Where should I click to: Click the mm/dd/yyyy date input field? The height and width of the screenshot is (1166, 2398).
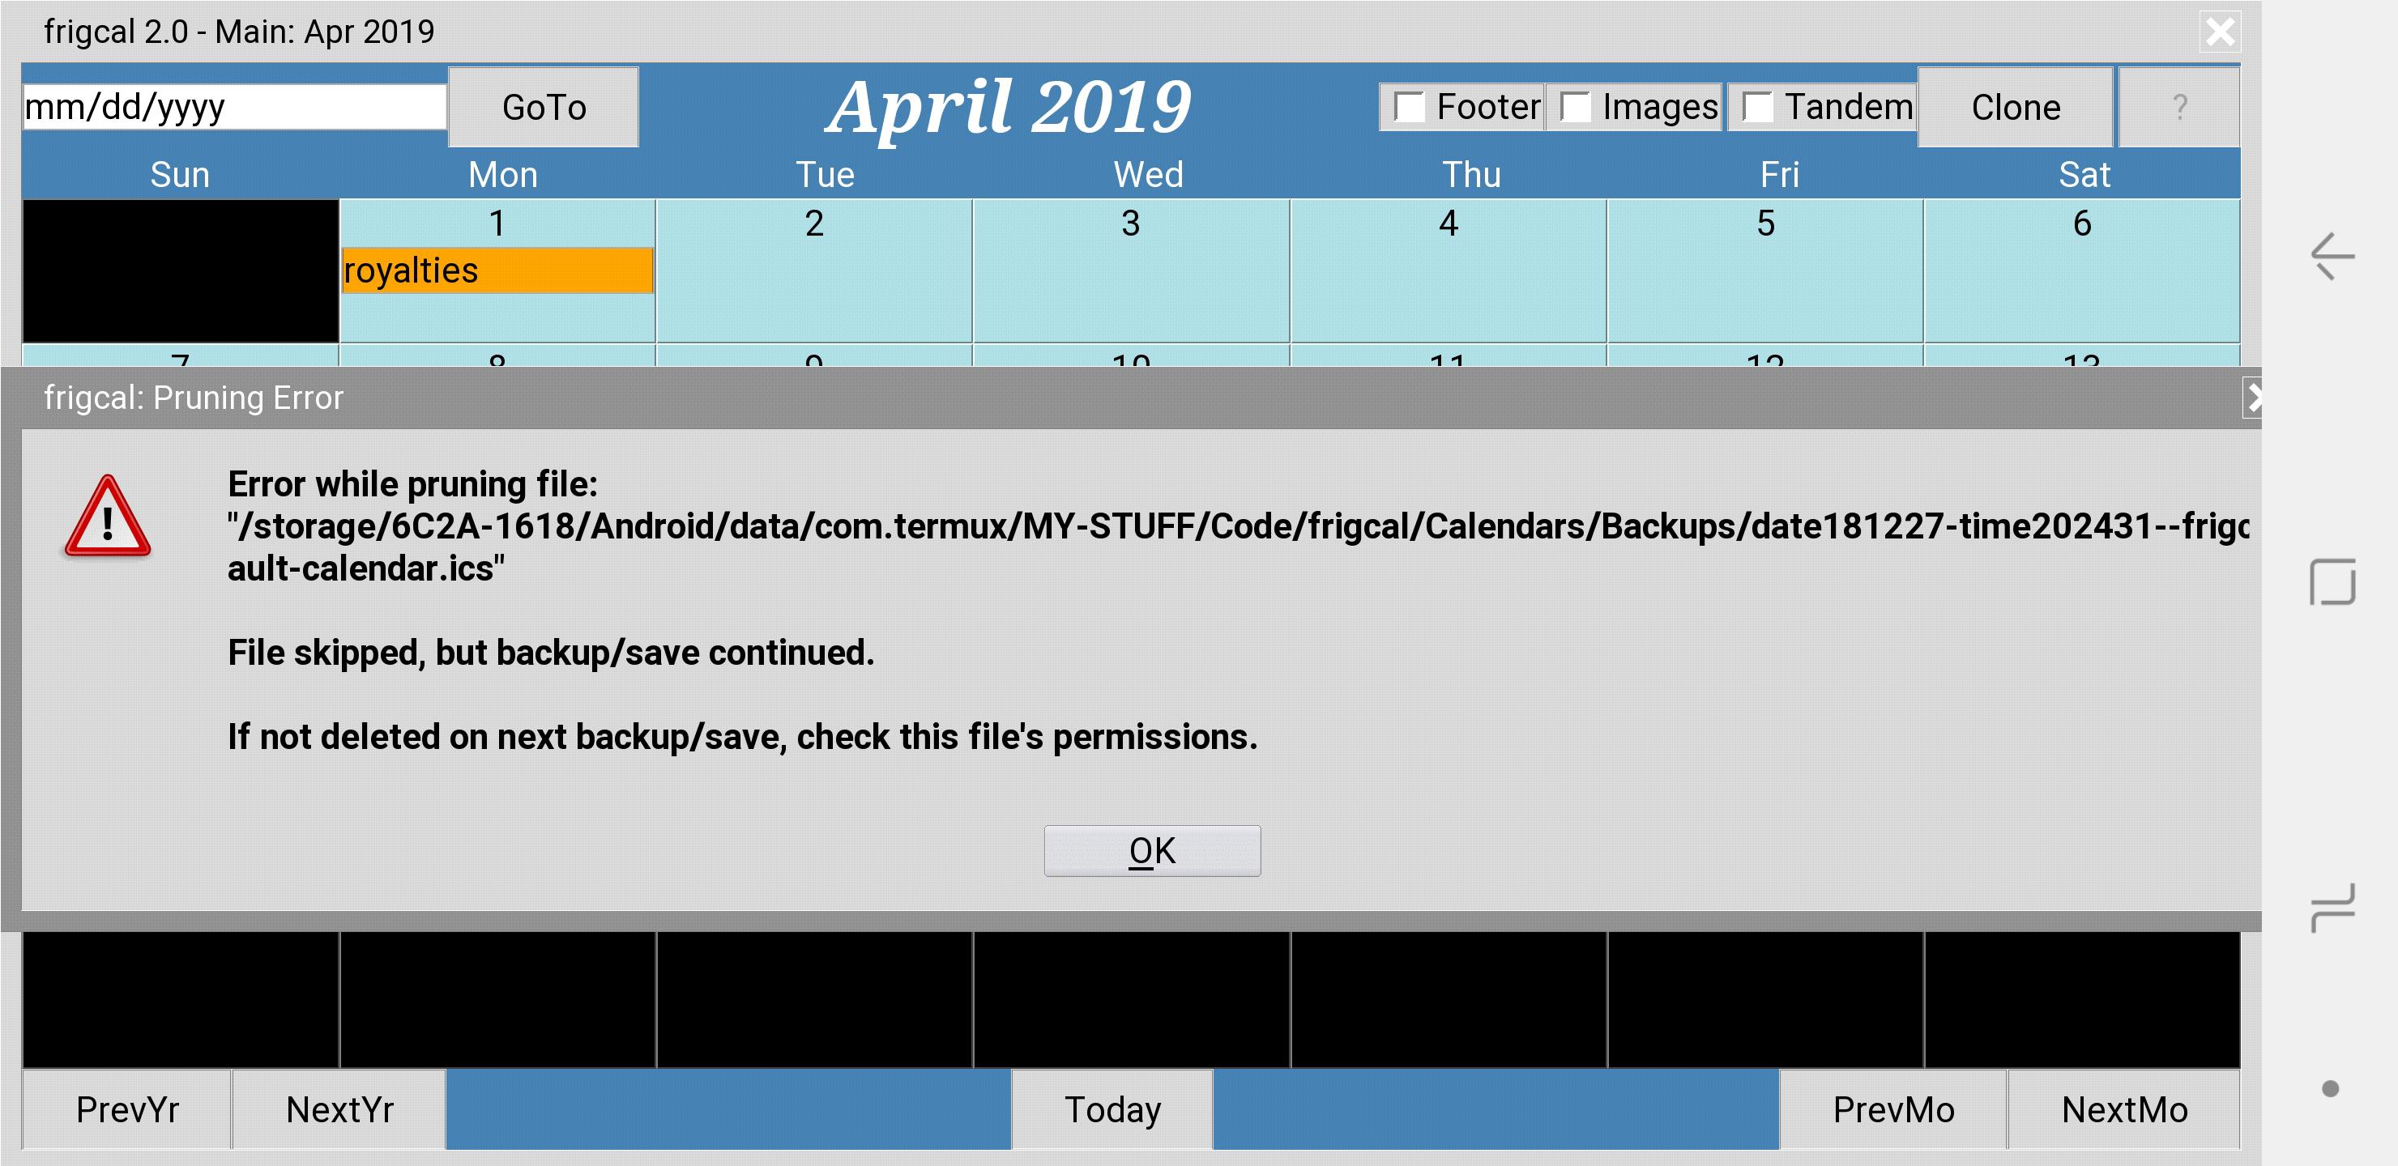235,107
